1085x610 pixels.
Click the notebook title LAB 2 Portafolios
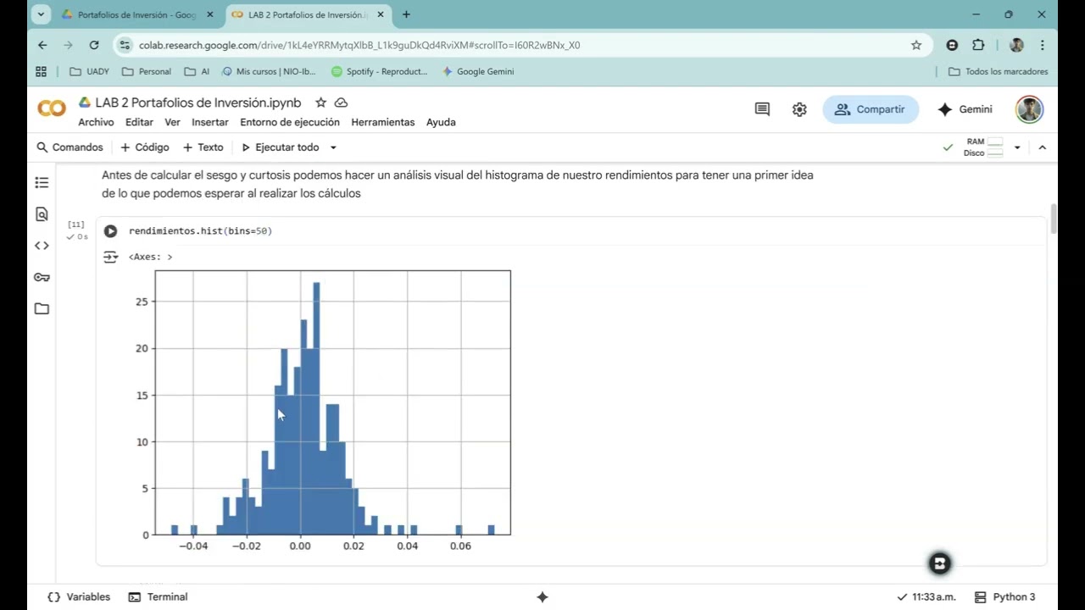(198, 103)
